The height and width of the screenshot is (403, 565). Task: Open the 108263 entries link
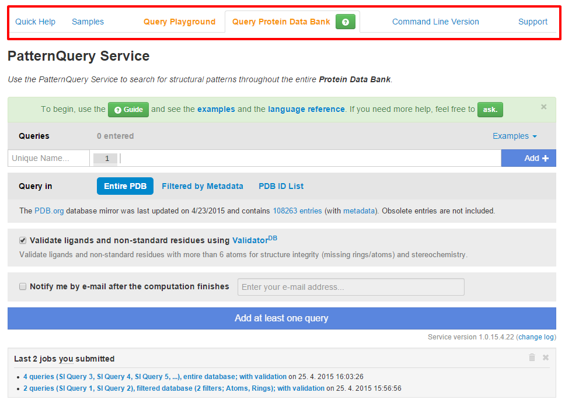tap(297, 211)
